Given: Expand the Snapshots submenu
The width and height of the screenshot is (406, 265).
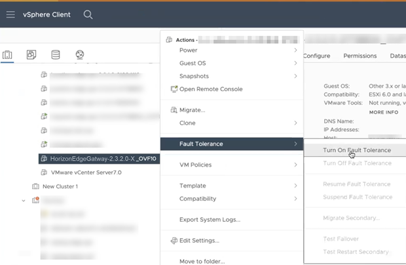Looking at the screenshot, I should click(x=232, y=76).
